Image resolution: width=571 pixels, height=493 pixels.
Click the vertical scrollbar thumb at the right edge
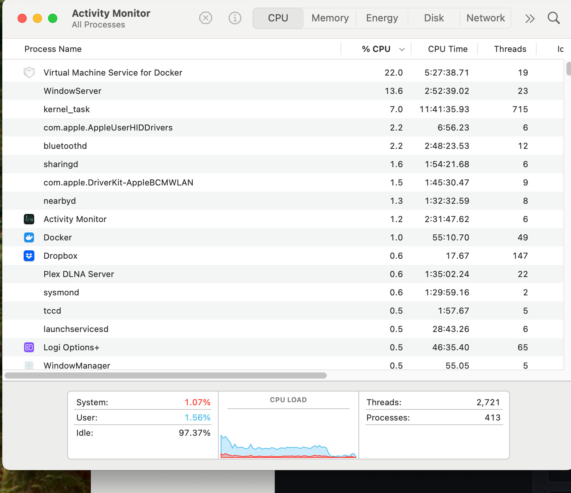point(569,69)
